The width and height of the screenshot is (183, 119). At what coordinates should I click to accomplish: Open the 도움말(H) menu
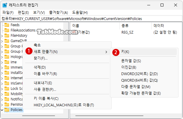80,12
